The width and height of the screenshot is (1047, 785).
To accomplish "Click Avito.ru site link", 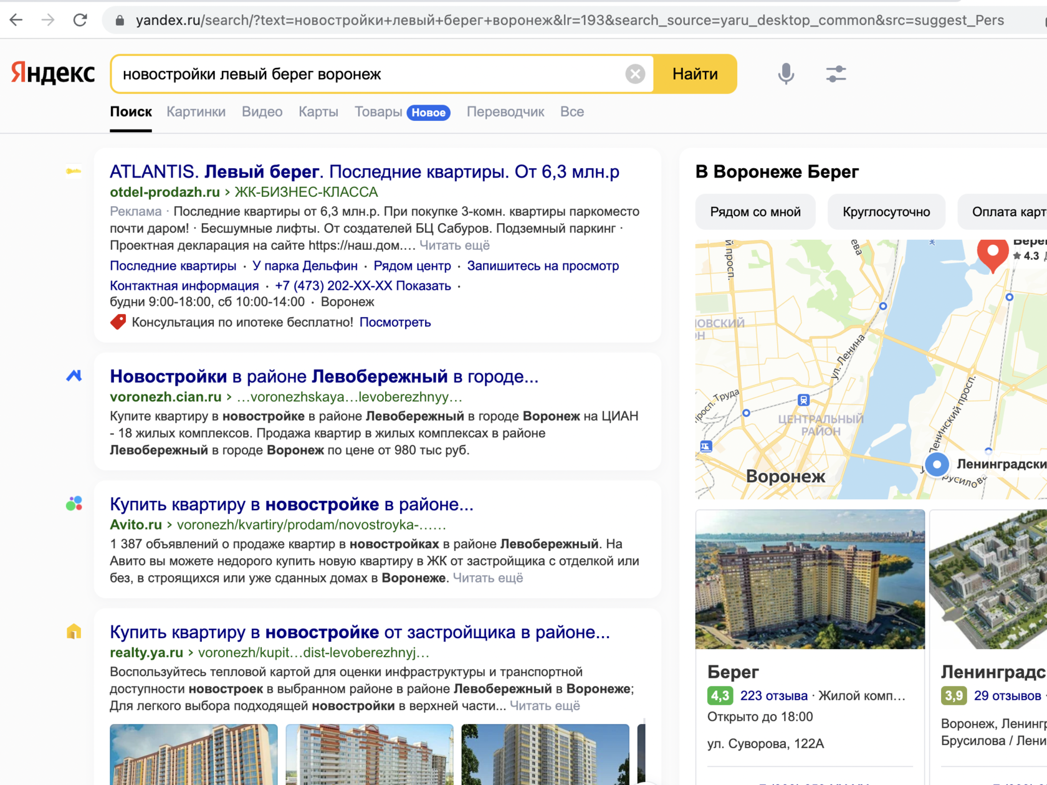I will click(x=136, y=525).
